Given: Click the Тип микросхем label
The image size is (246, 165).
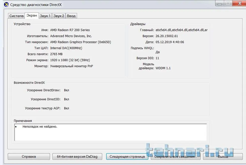Looking at the screenshot, I should click(37, 42).
